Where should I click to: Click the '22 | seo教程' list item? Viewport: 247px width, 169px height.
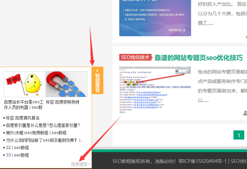(17, 148)
